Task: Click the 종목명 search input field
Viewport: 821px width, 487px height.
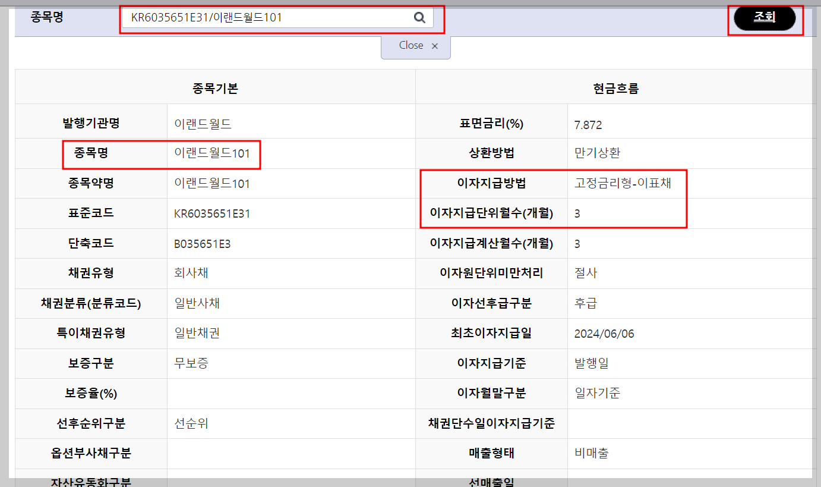Action: [x=277, y=18]
